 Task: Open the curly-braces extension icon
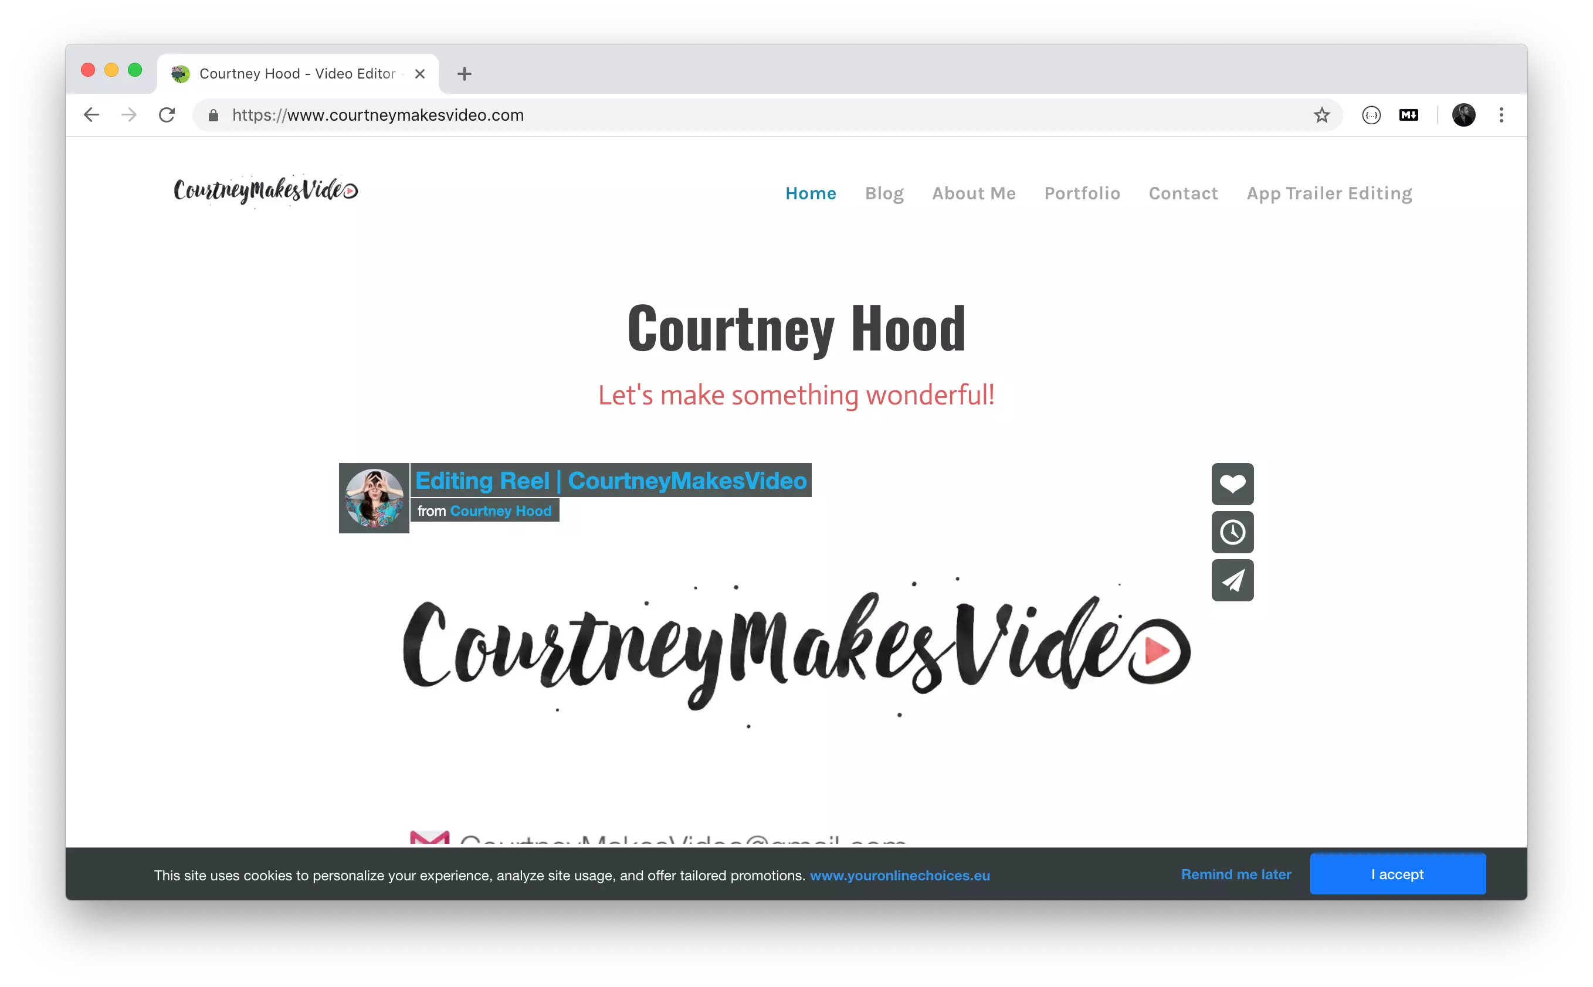click(x=1371, y=115)
